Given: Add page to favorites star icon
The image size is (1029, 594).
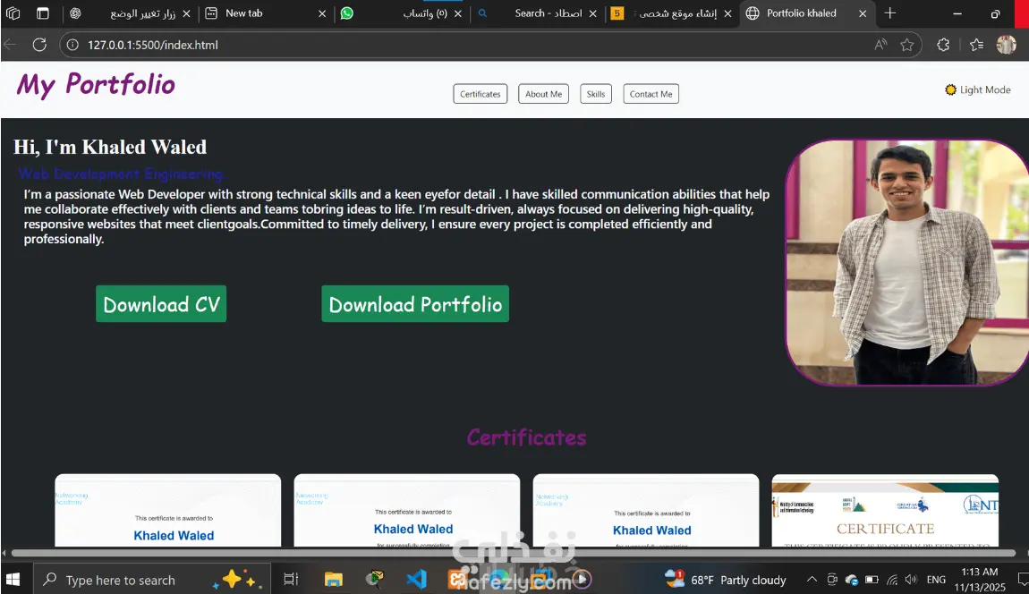Looking at the screenshot, I should pyautogui.click(x=907, y=45).
